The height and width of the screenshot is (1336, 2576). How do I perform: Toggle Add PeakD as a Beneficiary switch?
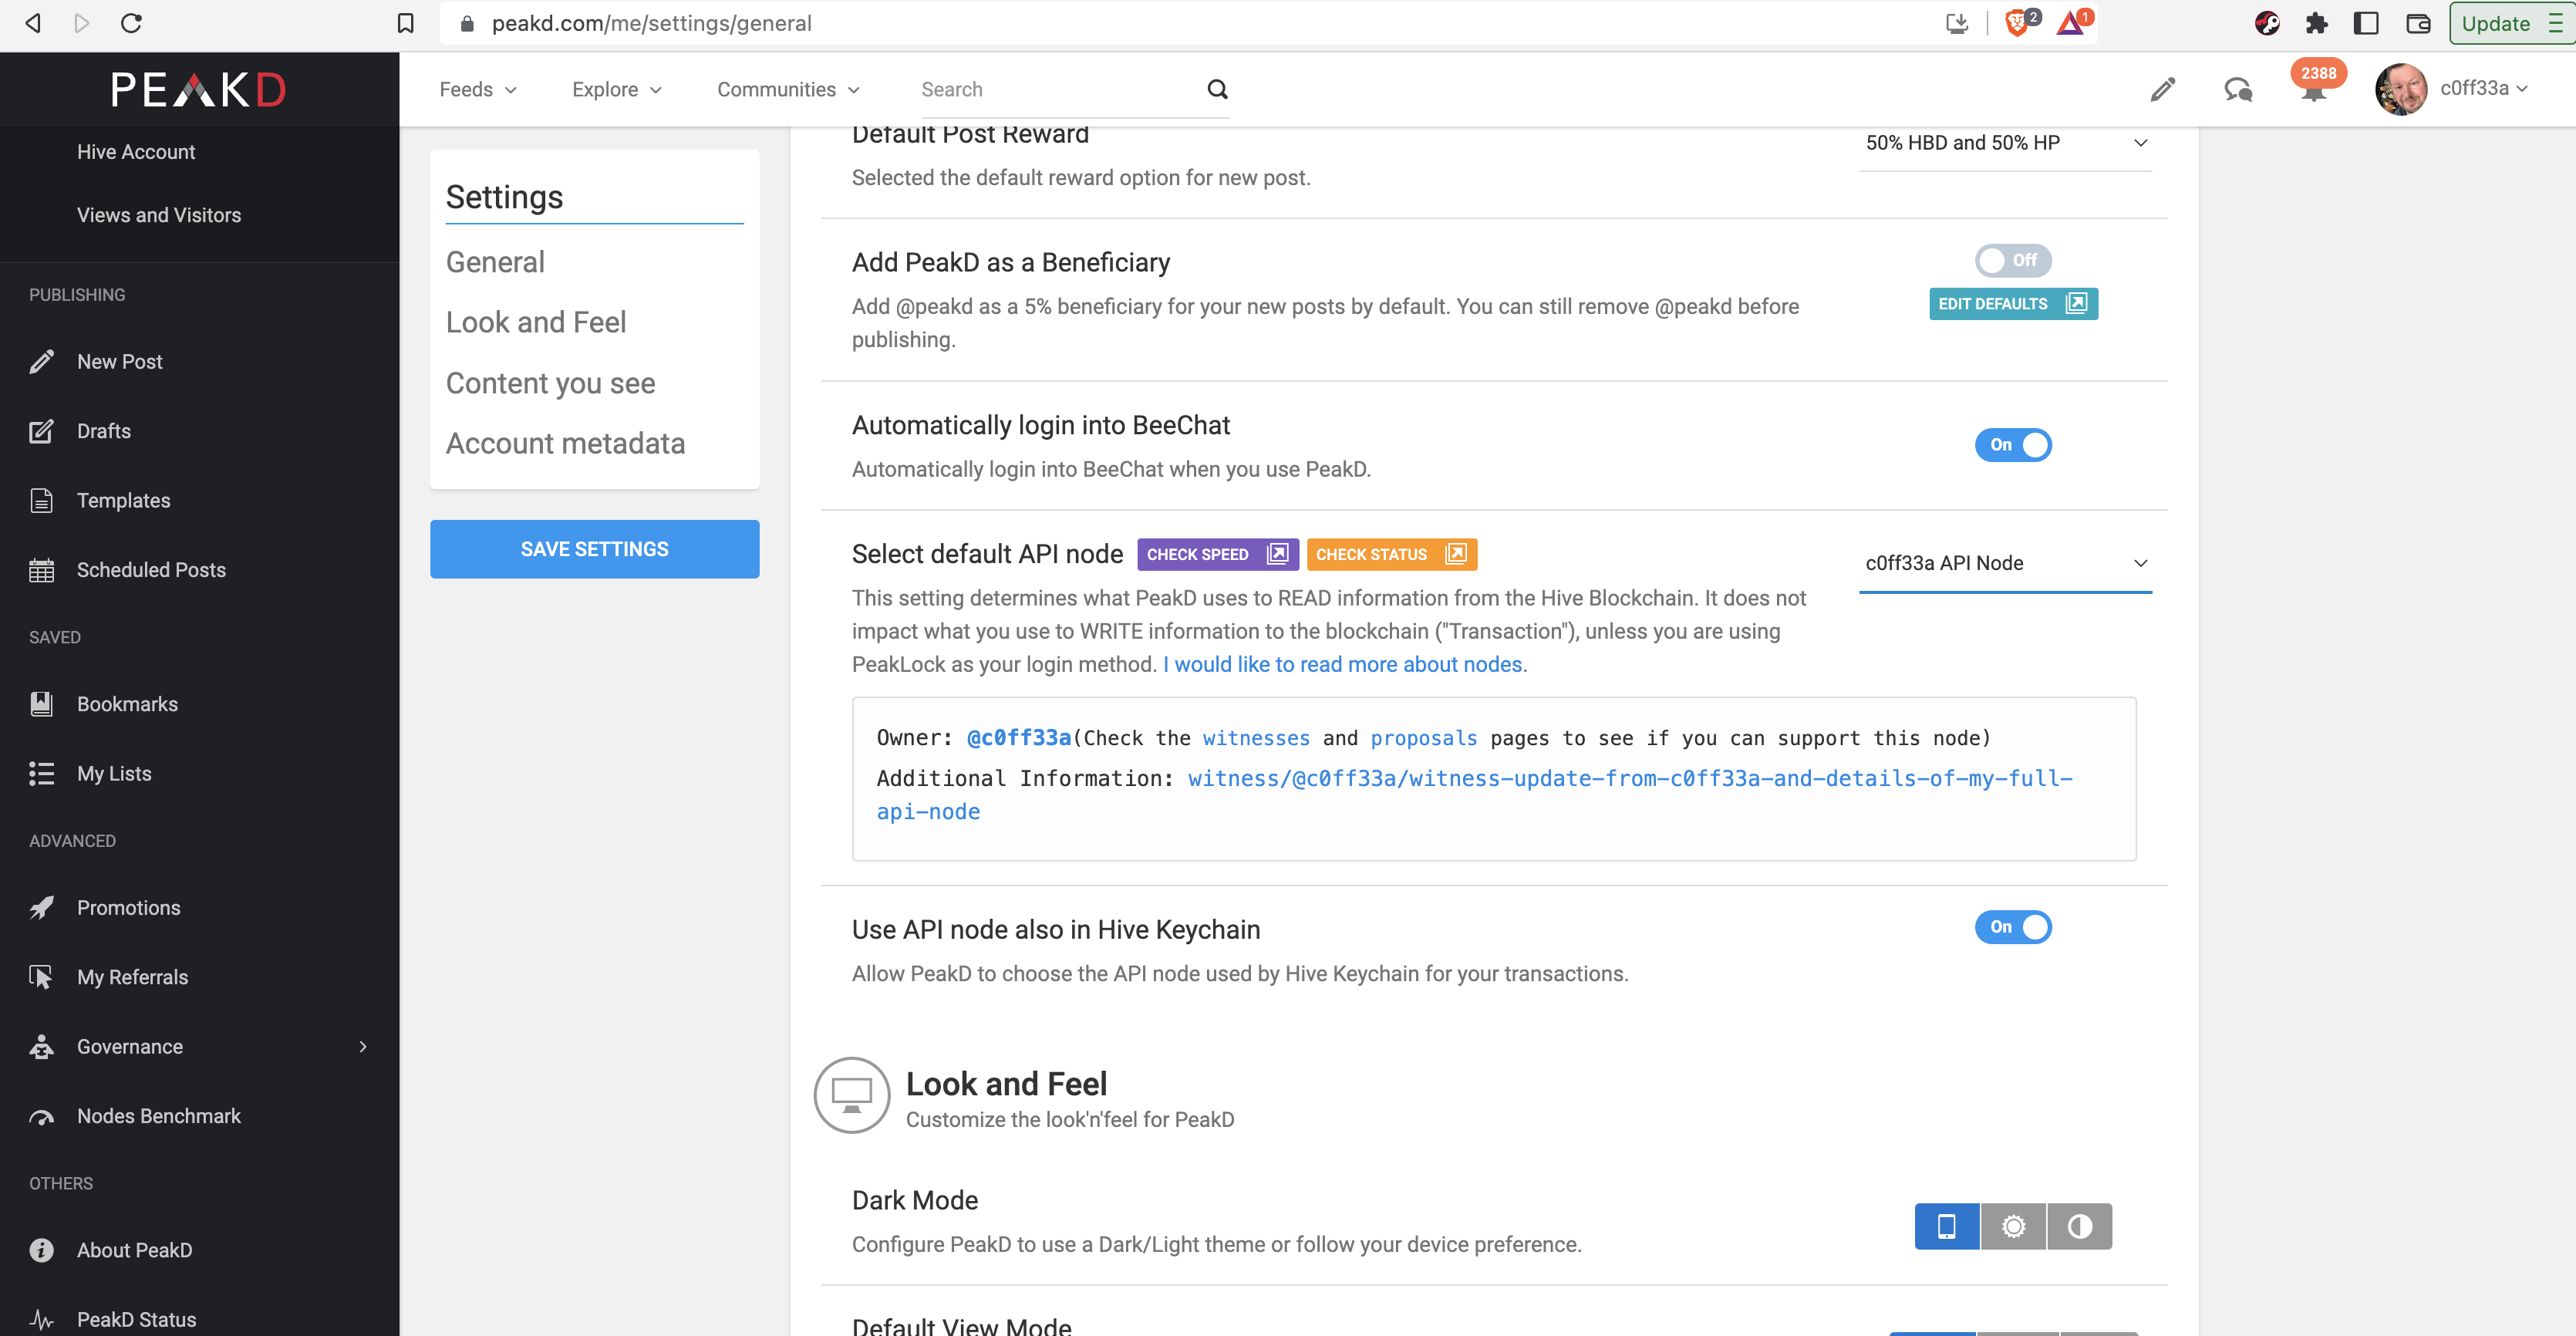(2012, 260)
